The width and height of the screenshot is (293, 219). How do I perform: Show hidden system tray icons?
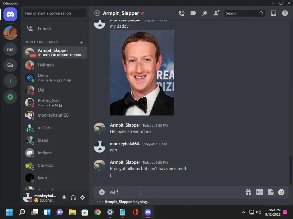(x=244, y=212)
